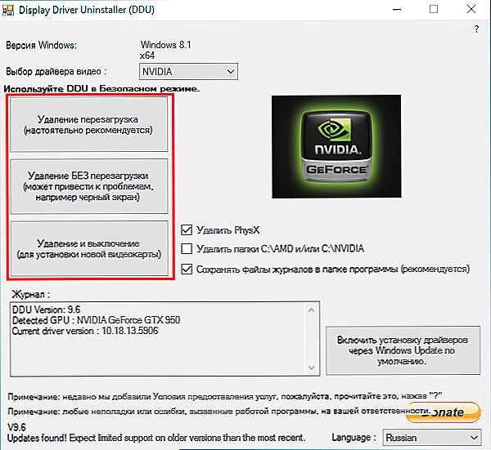Toggle Сохранять файлы журналов checkbox
The image size is (491, 450).
[187, 269]
